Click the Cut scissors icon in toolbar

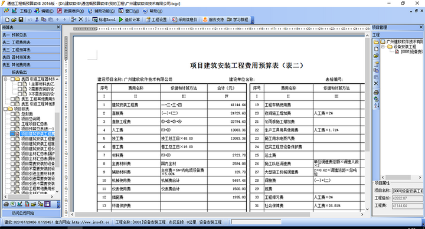click(x=37, y=19)
